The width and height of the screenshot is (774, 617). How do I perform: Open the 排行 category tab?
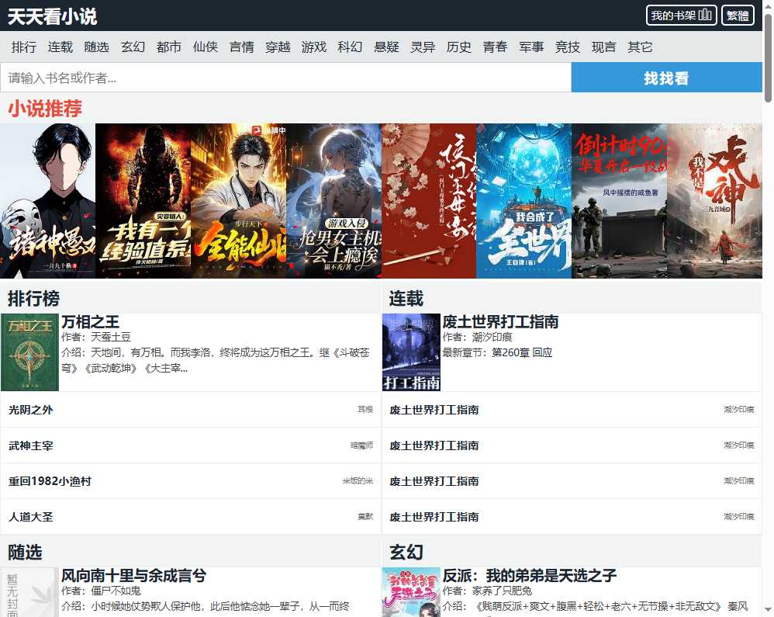point(24,47)
